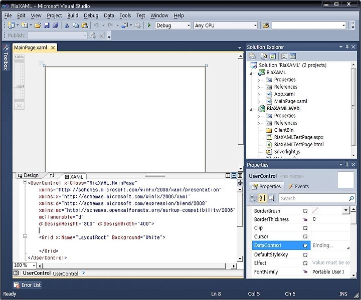Open the Error List panel
Screen dimensions: 361x300
point(27,285)
